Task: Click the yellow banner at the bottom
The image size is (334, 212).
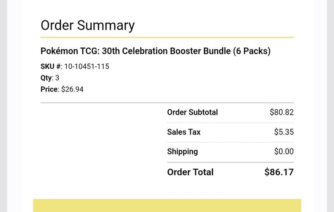Action: point(167,205)
